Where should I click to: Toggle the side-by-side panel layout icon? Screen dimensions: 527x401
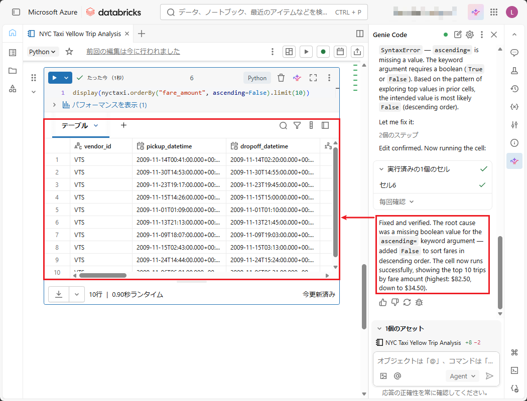(x=360, y=34)
